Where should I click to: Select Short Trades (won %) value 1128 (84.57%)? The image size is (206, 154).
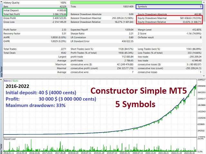[126, 49]
